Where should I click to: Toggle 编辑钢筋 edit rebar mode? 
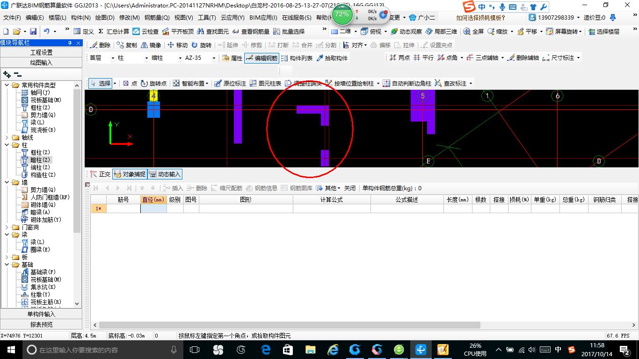261,58
